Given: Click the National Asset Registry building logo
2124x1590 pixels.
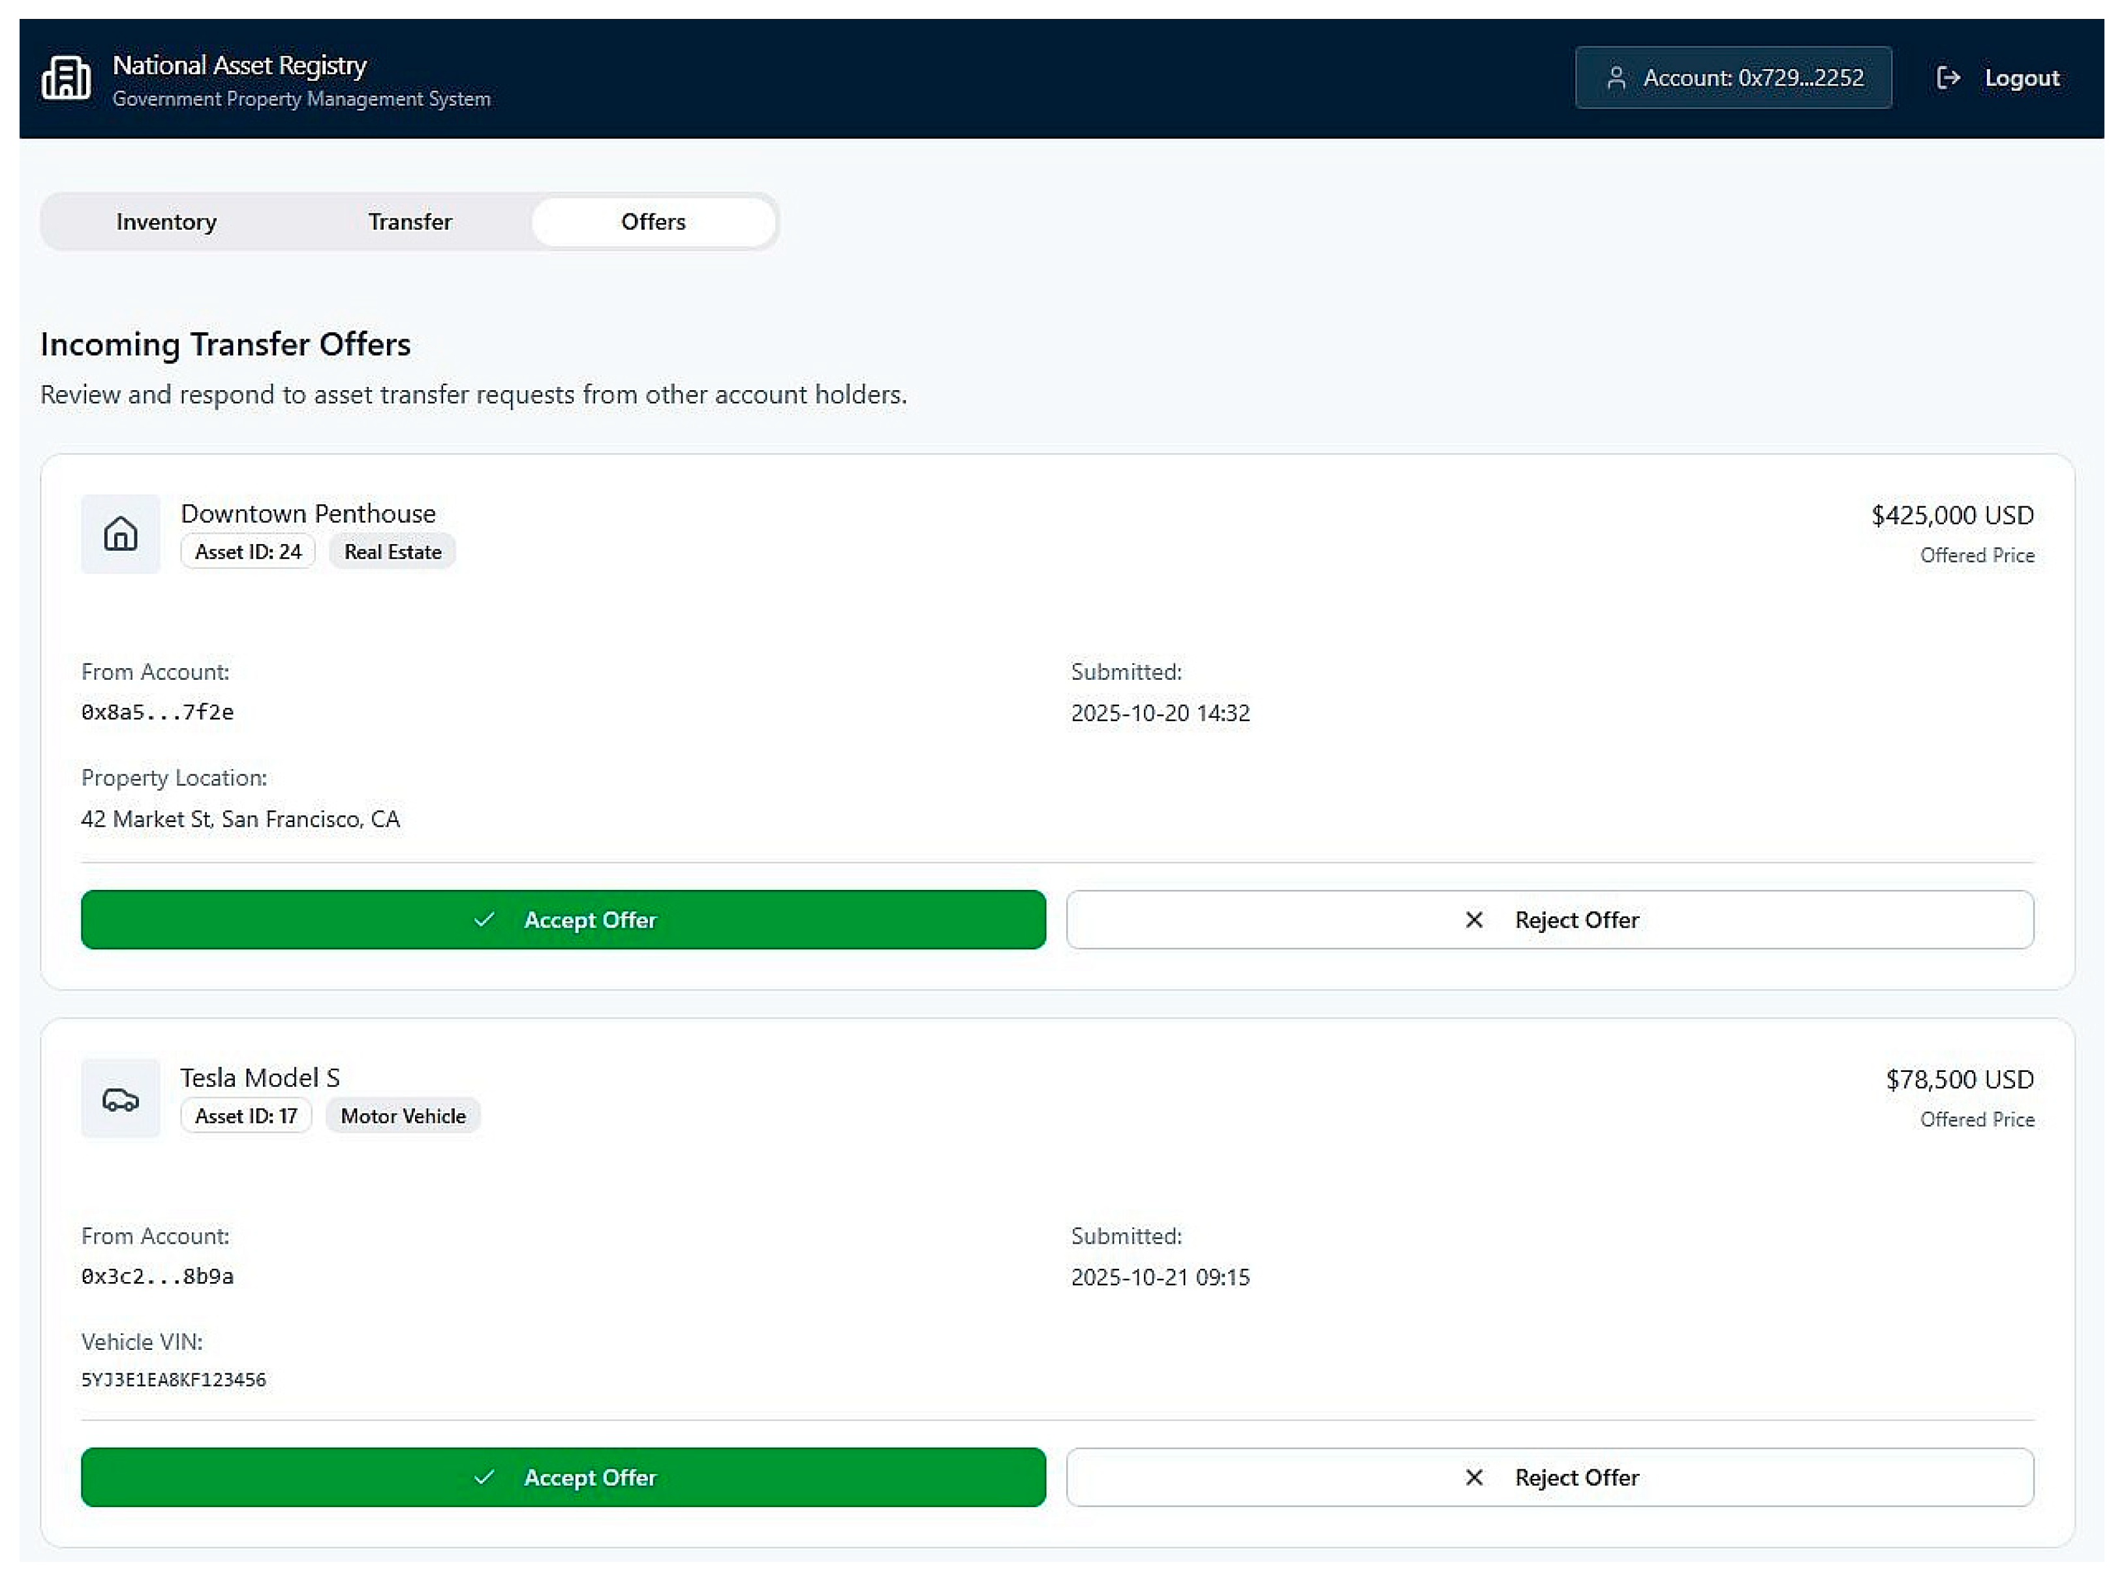Looking at the screenshot, I should click(65, 78).
